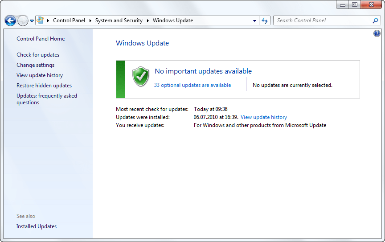Screen dimensions: 385x242
Task: Click the Forward navigation arrow button
Action: tap(23, 21)
